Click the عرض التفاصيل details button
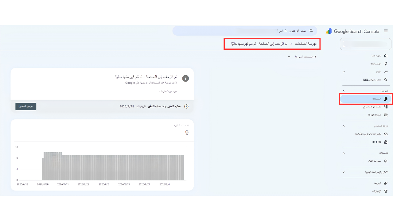This screenshot has height=221, width=393. point(26,106)
